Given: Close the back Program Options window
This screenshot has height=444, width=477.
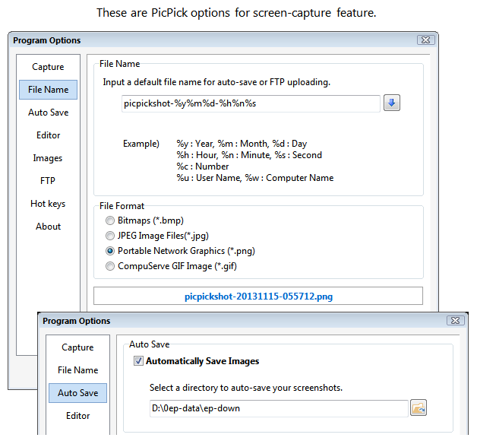Looking at the screenshot, I should click(x=425, y=40).
